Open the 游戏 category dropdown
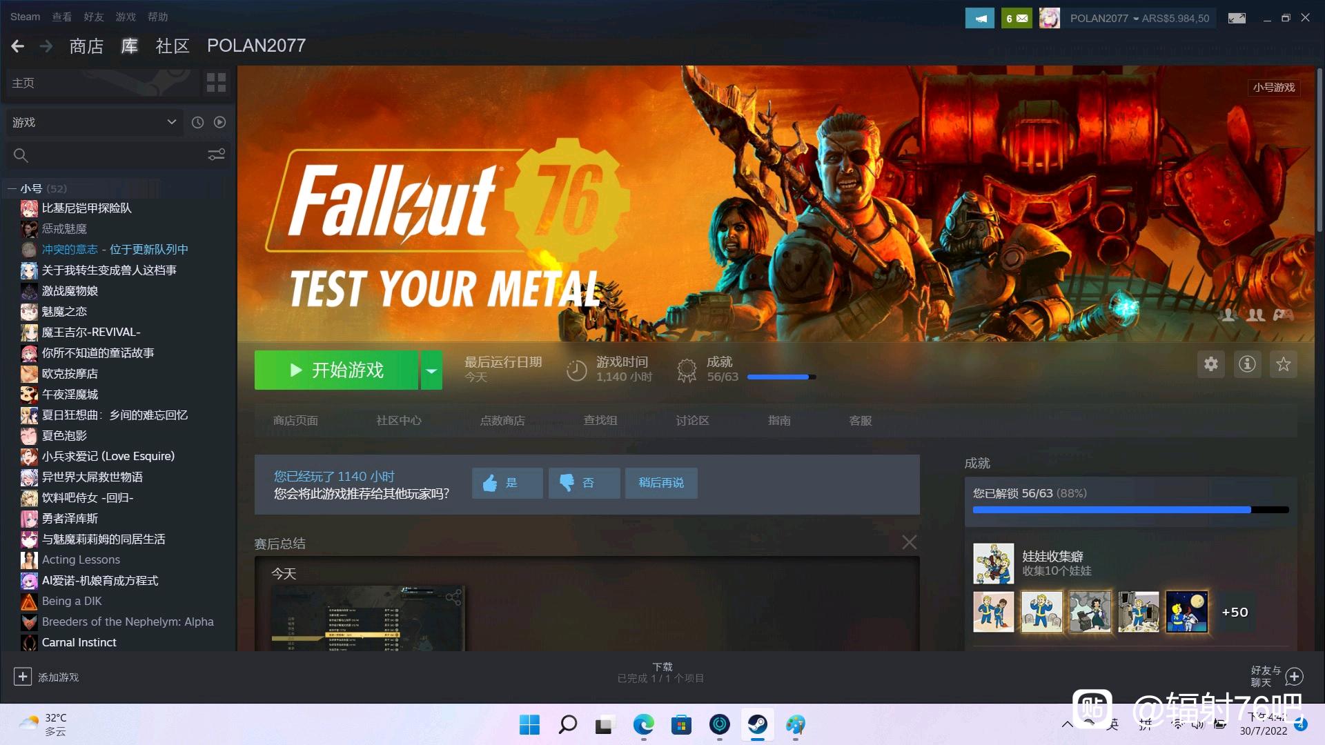The height and width of the screenshot is (745, 1325). [x=95, y=122]
